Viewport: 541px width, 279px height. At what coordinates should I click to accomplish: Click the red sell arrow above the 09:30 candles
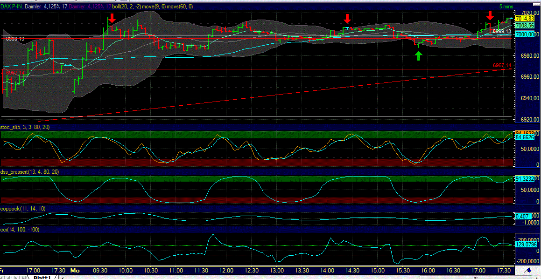pos(113,20)
